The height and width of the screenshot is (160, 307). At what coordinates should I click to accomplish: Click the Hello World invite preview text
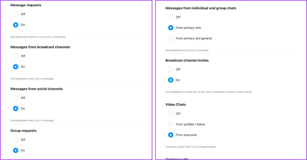(x=208, y=92)
